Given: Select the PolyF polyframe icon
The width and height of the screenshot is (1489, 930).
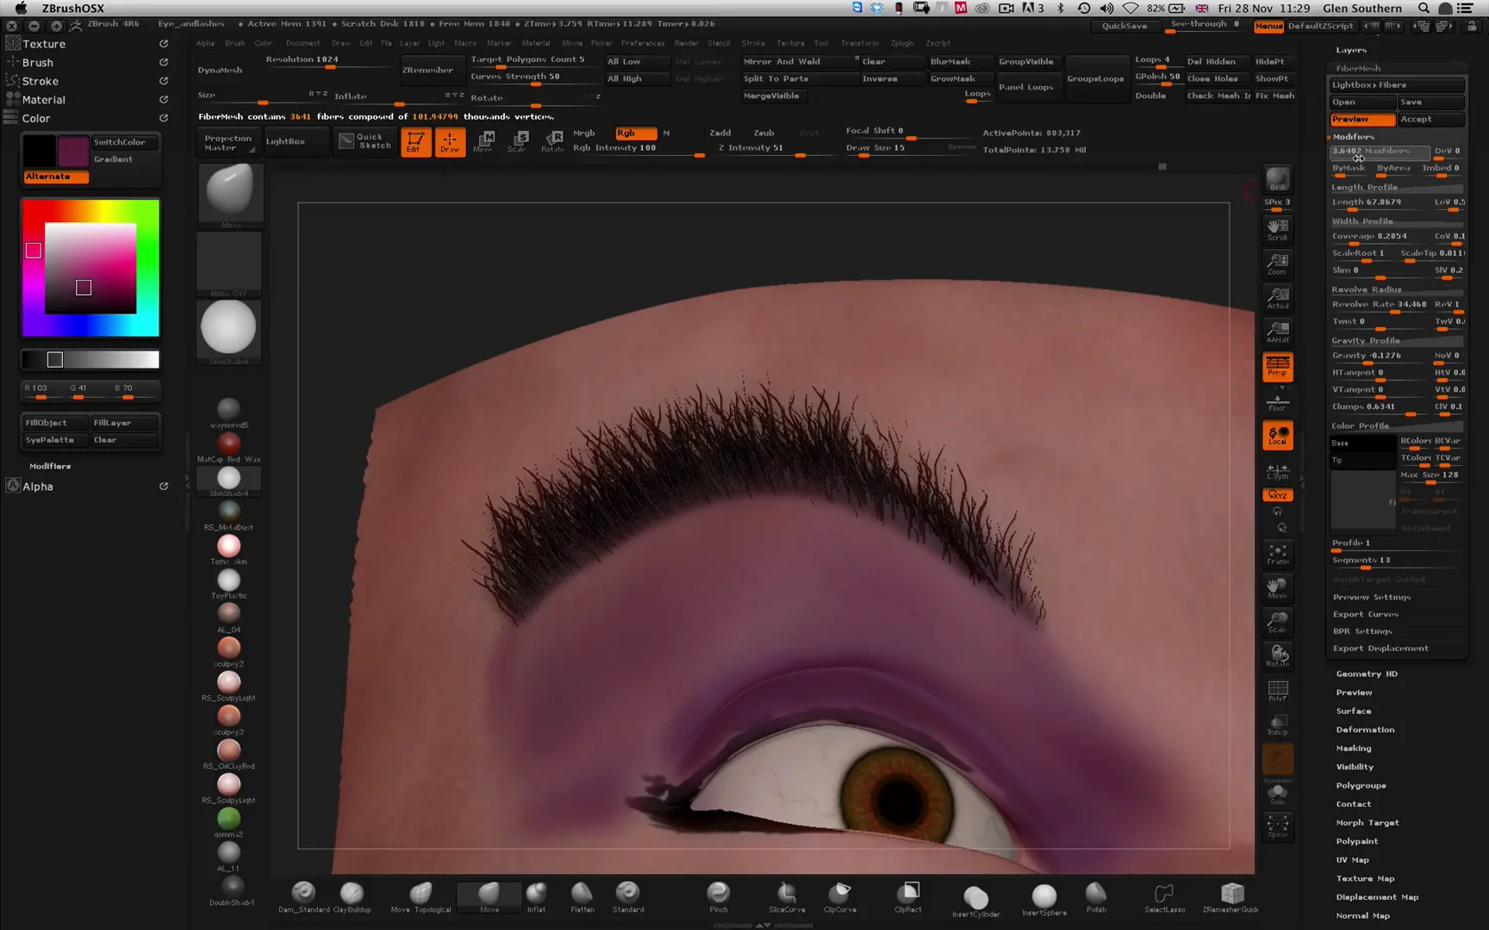Looking at the screenshot, I should point(1278,689).
